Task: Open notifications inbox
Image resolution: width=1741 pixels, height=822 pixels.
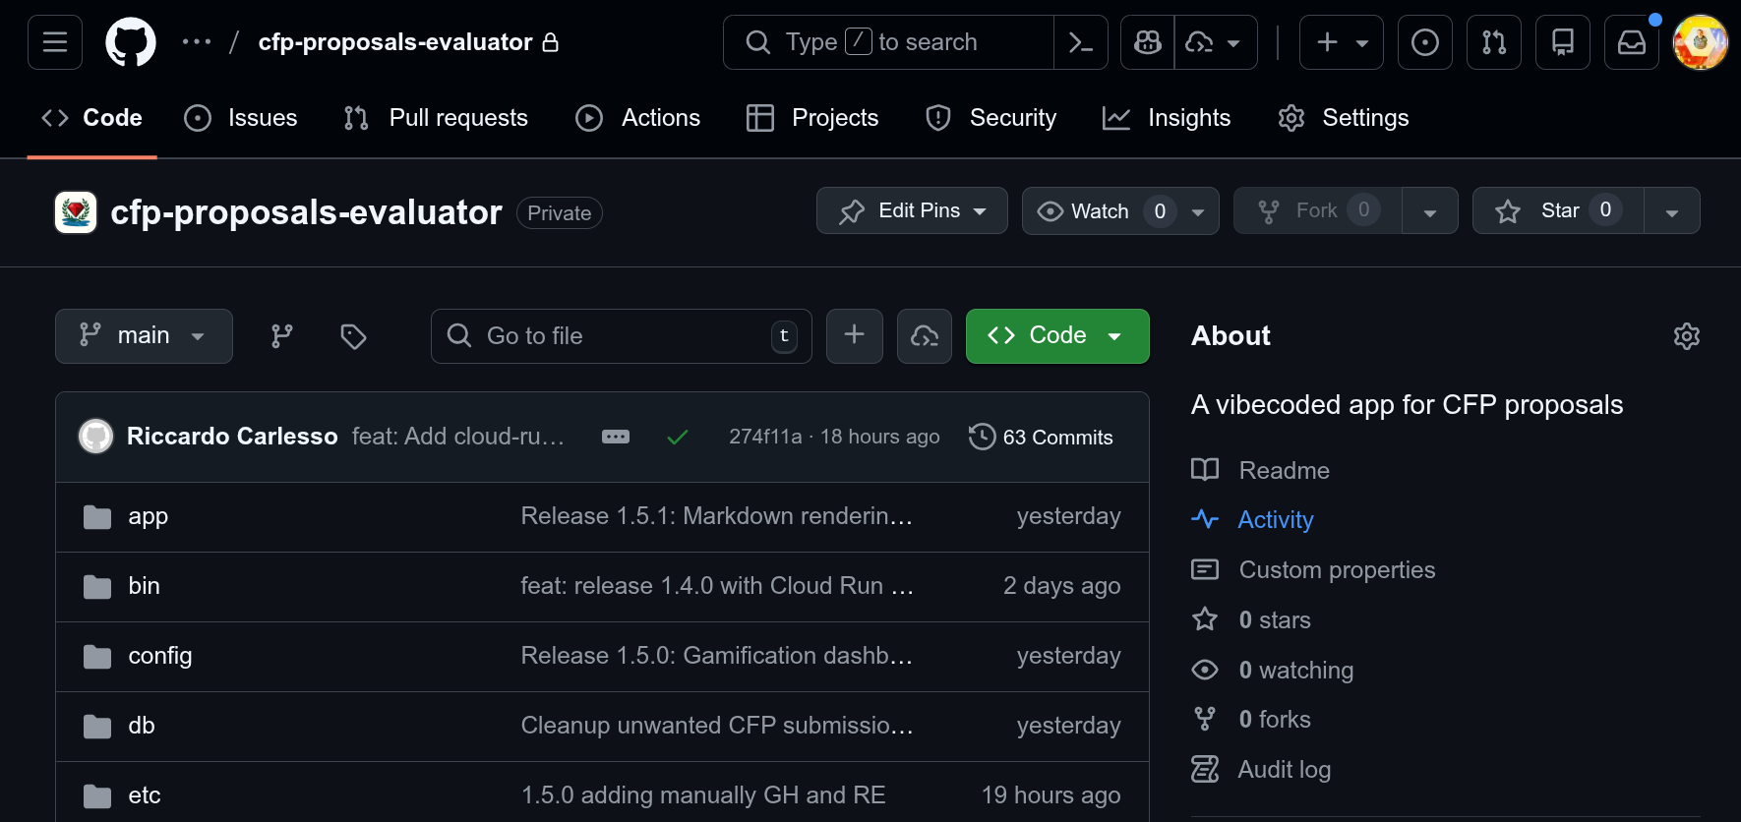Action: pos(1632,42)
